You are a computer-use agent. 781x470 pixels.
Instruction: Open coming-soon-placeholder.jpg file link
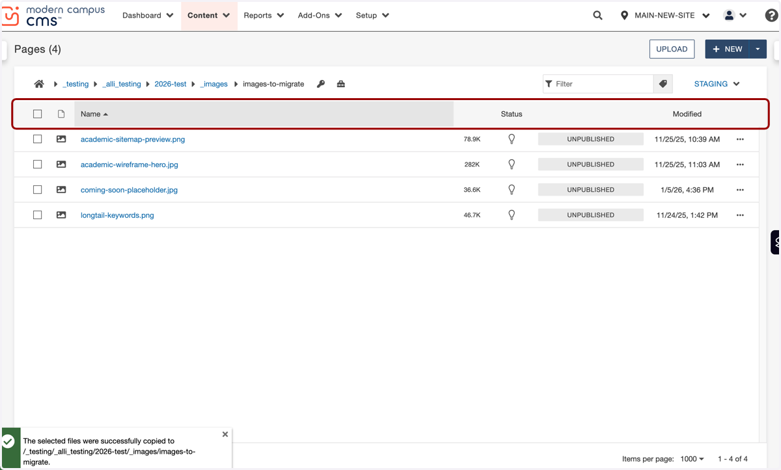point(129,190)
